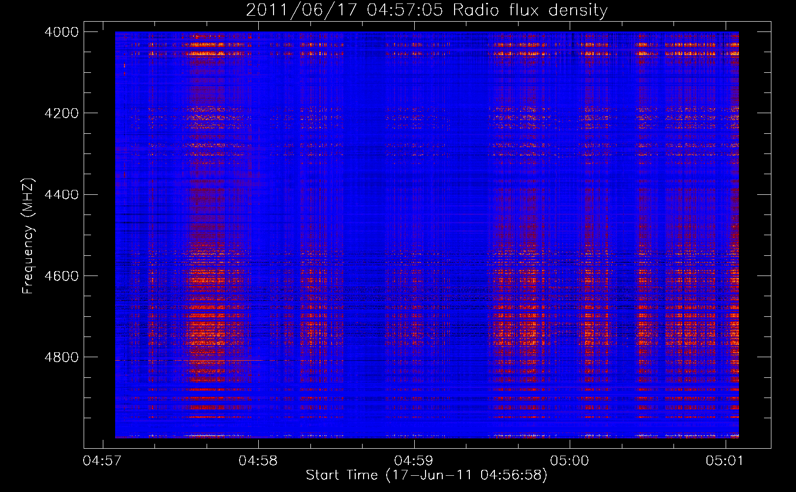This screenshot has width=796, height=492.
Task: Pick the 4600 frequency tick label
Action: (x=61, y=276)
